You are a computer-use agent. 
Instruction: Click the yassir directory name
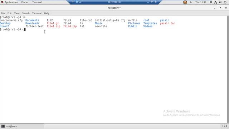pyautogui.click(x=165, y=20)
